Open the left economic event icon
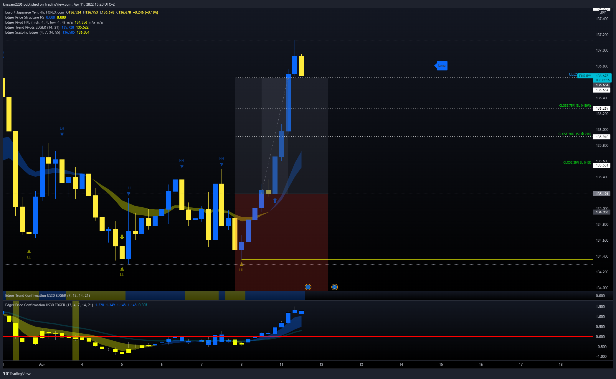The width and height of the screenshot is (616, 379). [x=308, y=287]
